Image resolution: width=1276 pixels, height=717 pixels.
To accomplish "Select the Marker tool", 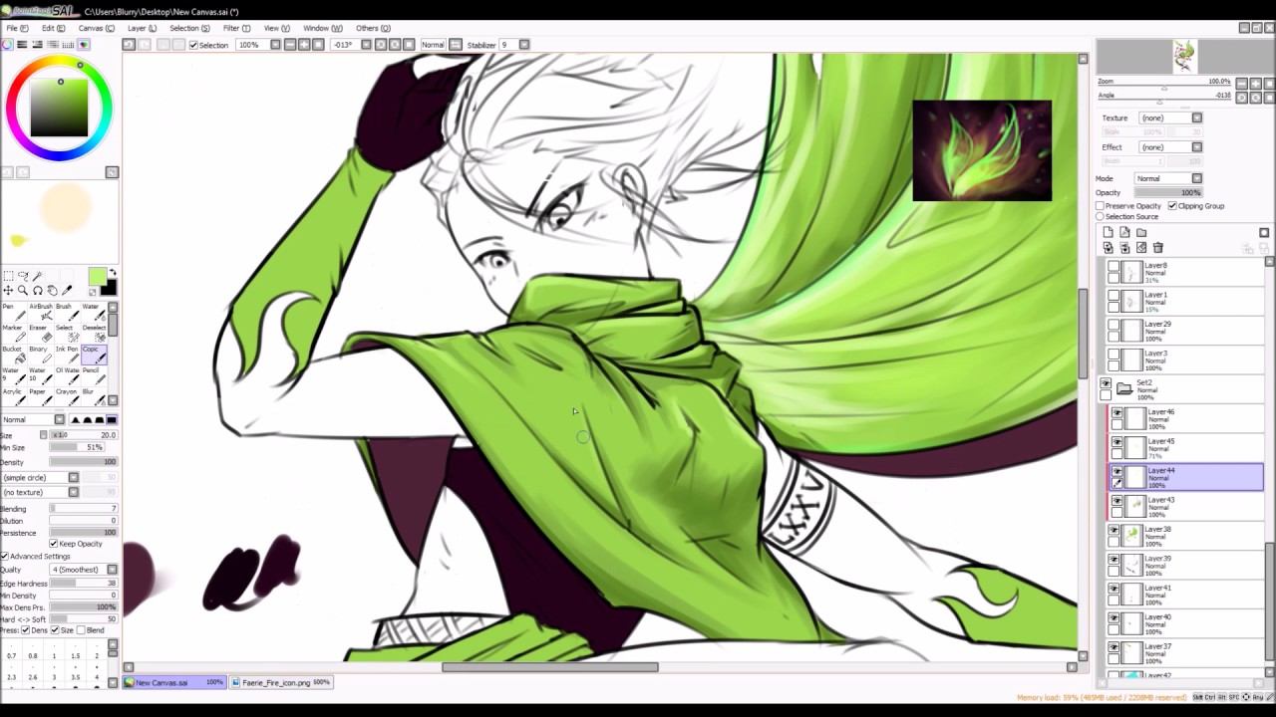I will coord(15,335).
